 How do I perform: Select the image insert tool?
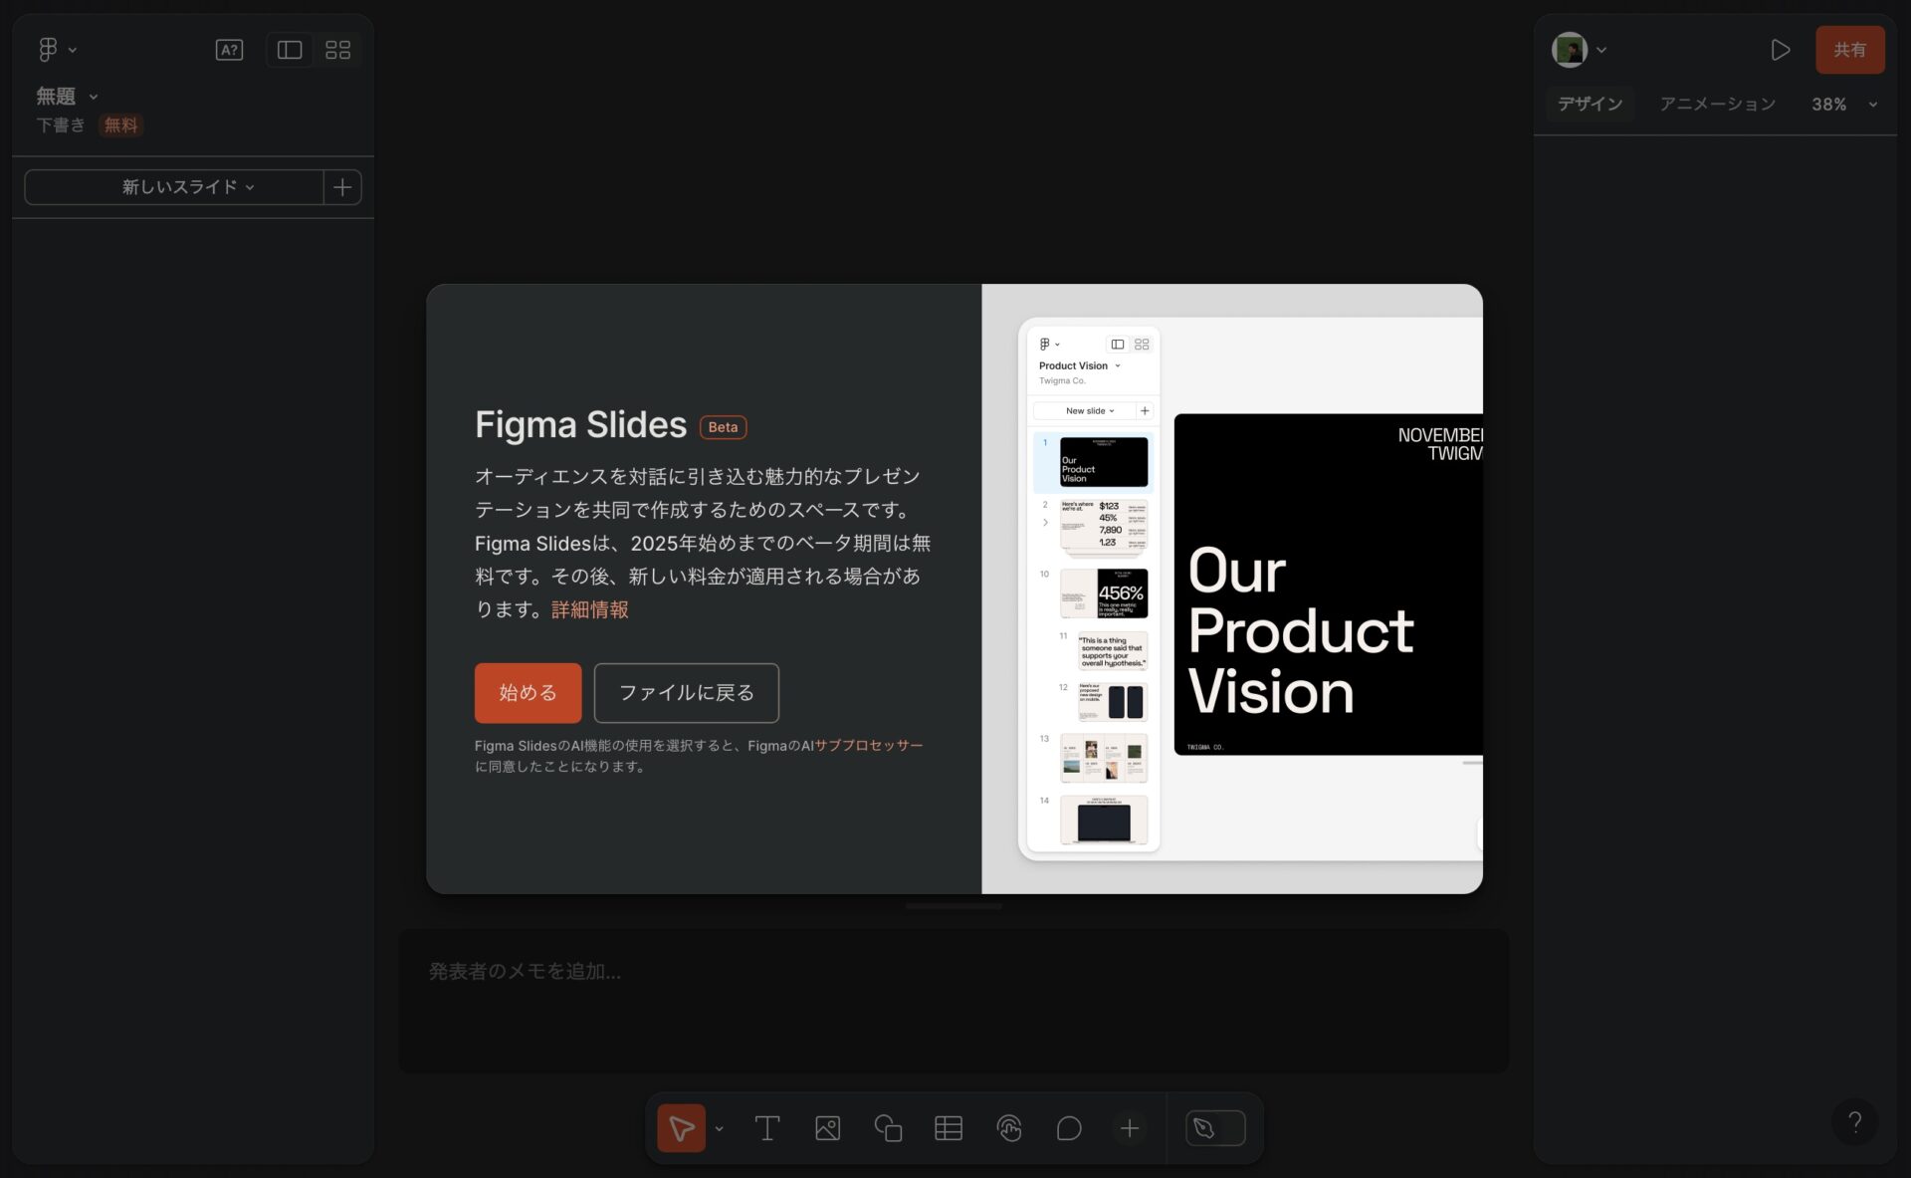827,1127
